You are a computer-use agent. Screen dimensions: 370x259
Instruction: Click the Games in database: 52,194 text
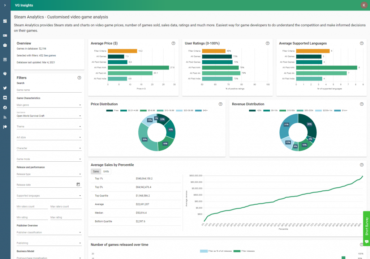31,49
